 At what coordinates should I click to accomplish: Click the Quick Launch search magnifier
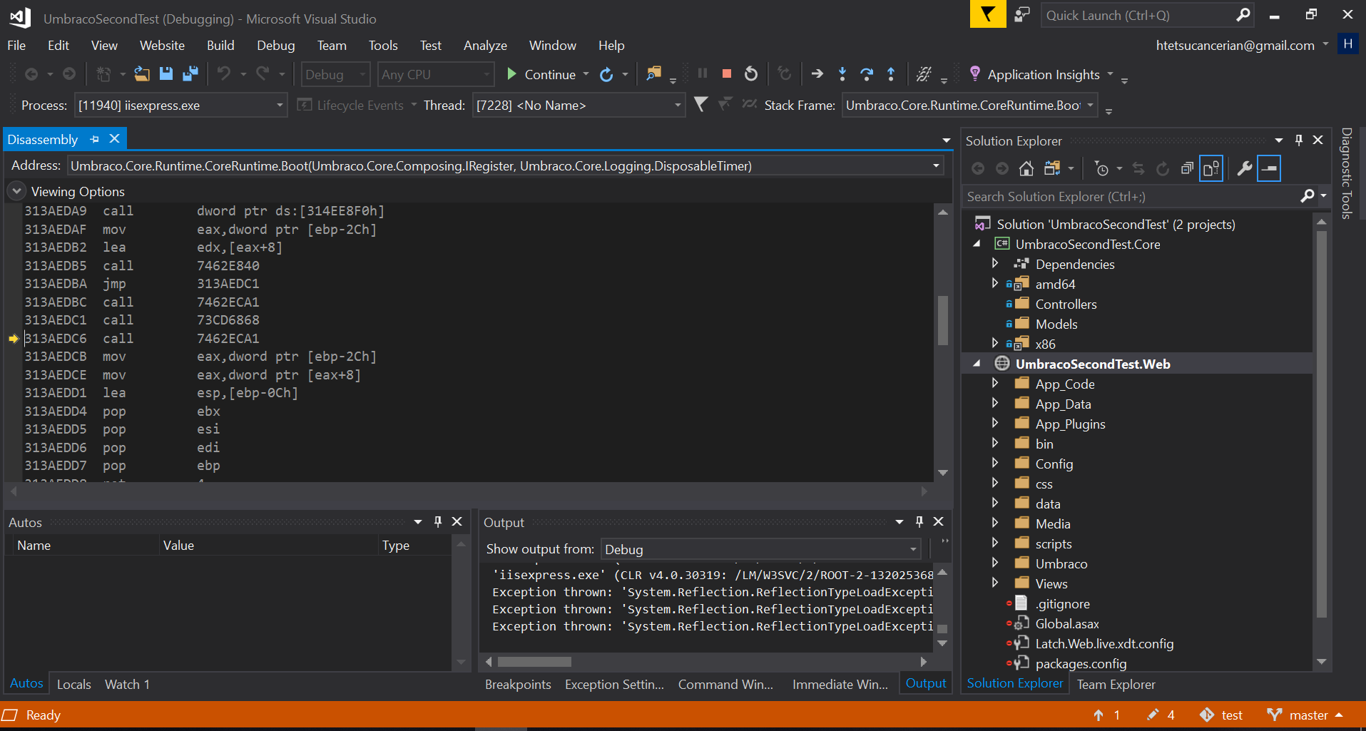tap(1243, 15)
